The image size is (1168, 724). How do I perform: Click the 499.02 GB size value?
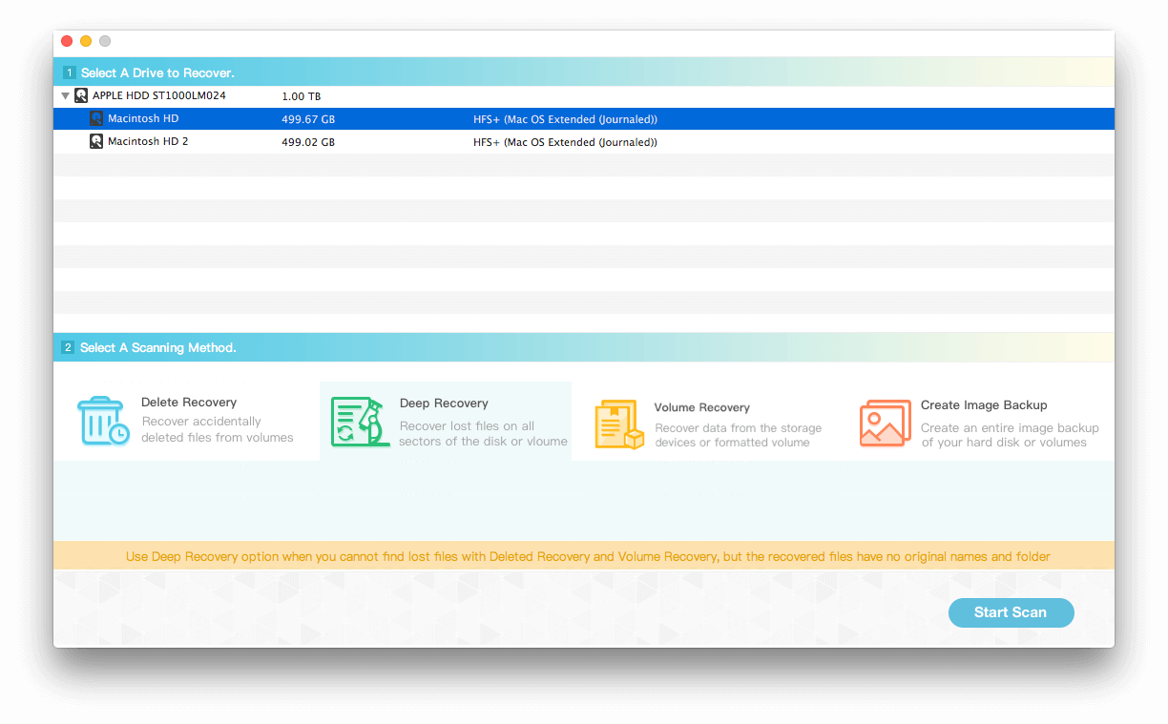click(x=308, y=142)
